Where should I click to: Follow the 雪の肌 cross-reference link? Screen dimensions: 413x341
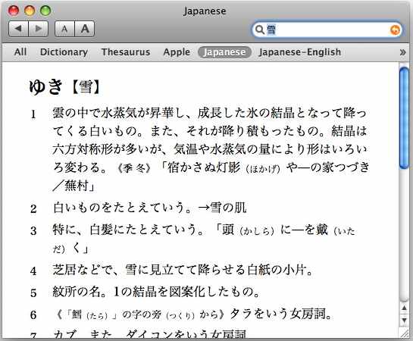[x=228, y=208]
